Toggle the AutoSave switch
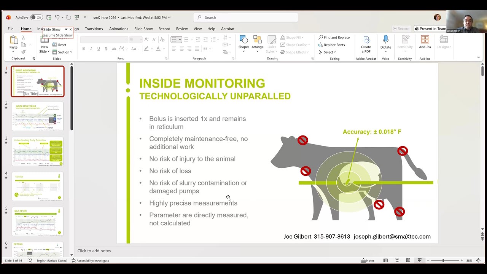The height and width of the screenshot is (274, 487). [37, 18]
